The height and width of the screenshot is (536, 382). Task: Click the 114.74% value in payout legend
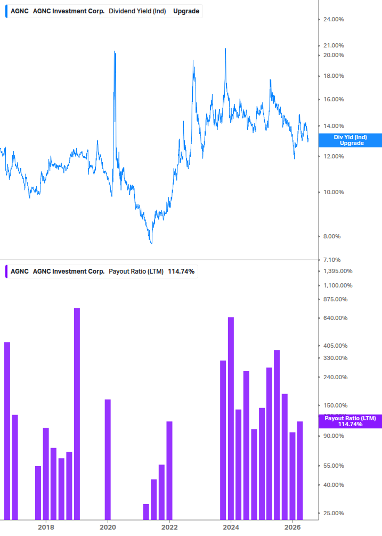[181, 271]
